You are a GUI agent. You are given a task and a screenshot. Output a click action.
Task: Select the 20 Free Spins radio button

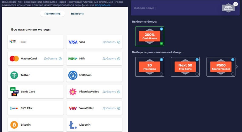(161, 74)
